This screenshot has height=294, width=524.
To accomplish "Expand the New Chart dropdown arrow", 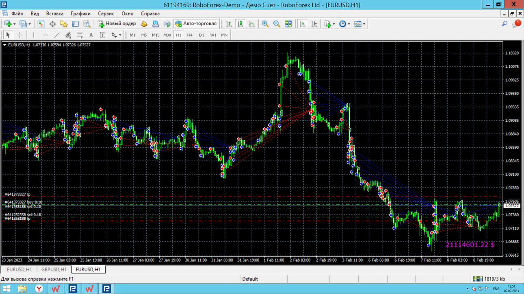I will pos(15,24).
